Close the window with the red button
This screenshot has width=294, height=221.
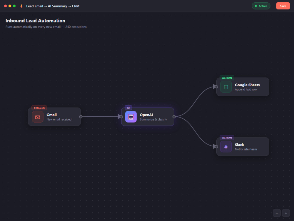pos(5,6)
